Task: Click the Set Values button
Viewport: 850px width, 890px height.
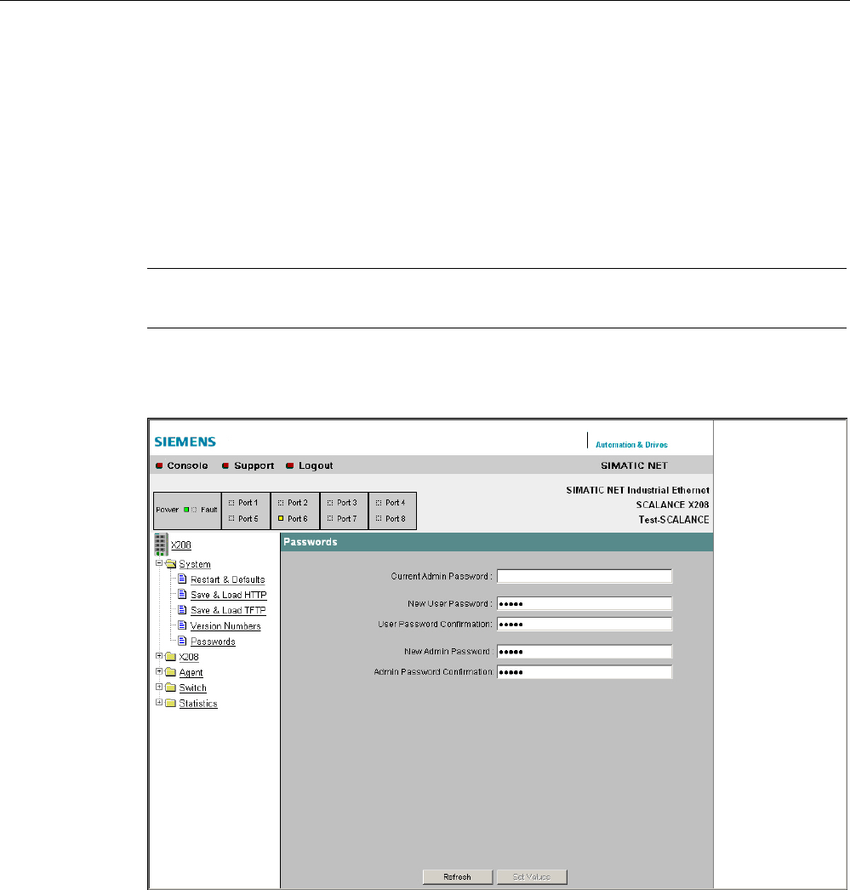Action: click(532, 877)
